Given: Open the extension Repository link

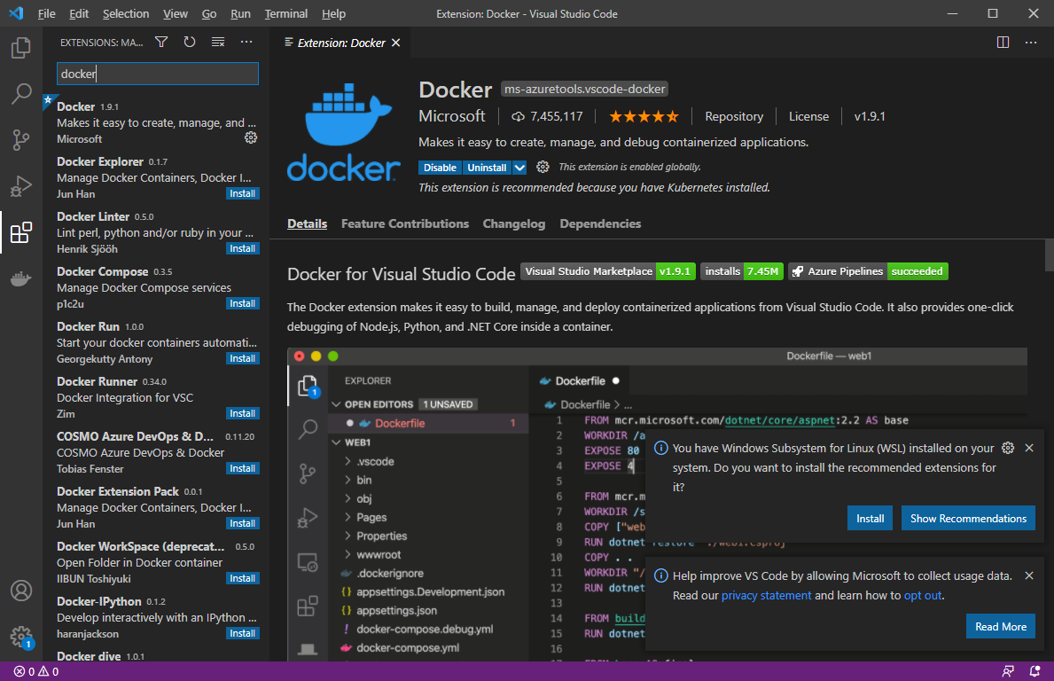Looking at the screenshot, I should click(x=734, y=116).
